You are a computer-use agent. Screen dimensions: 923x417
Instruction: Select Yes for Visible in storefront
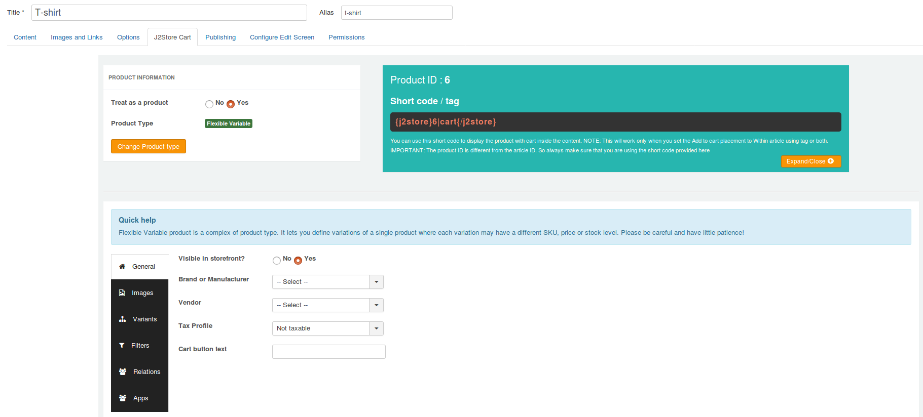298,261
